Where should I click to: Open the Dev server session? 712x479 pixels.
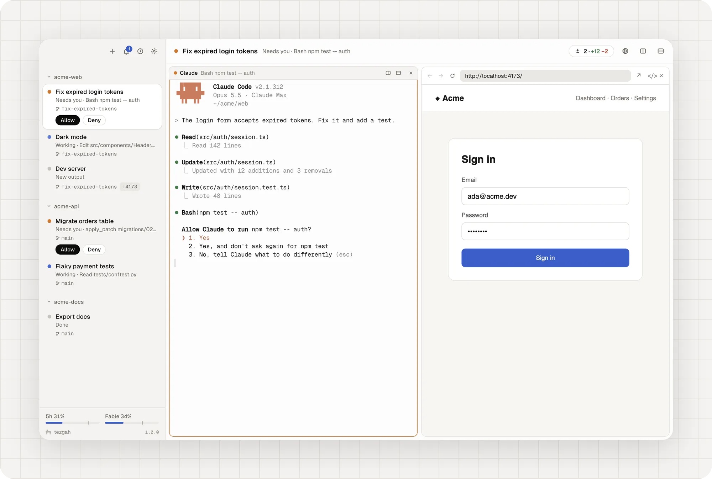click(x=102, y=177)
